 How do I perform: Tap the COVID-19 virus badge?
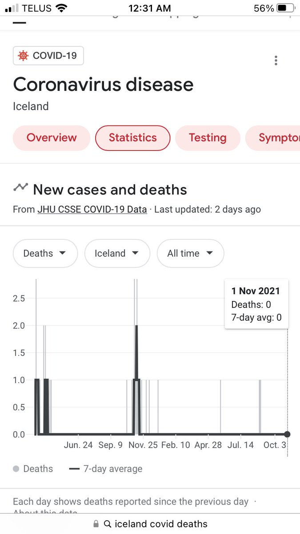click(48, 56)
